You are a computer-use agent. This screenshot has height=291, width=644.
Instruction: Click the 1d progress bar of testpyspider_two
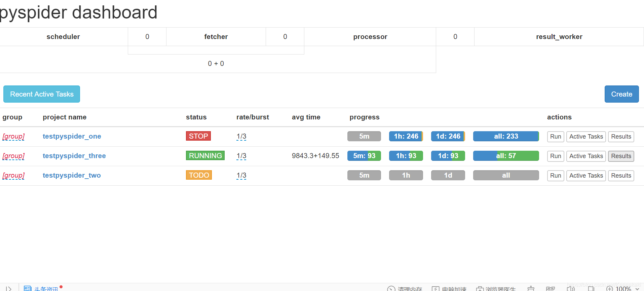click(x=448, y=175)
